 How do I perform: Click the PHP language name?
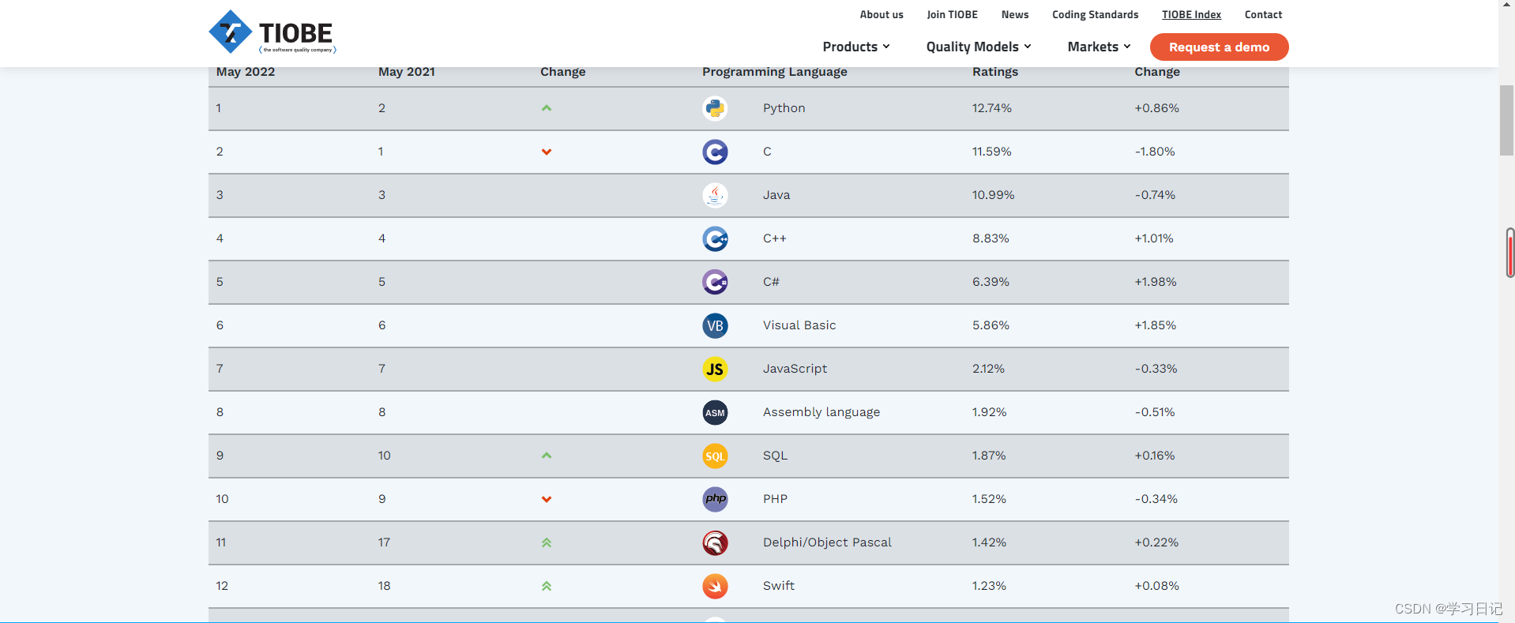click(x=775, y=499)
